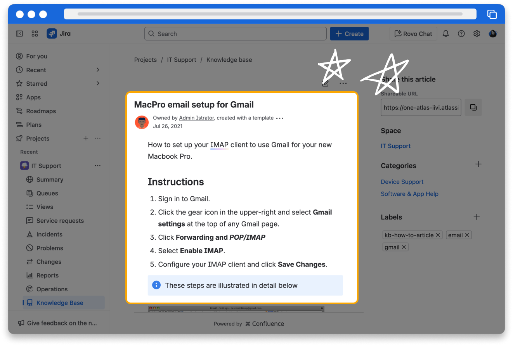Open Queues in the sidebar

[47, 193]
